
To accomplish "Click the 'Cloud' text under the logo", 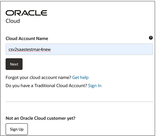I will tap(13, 21).
